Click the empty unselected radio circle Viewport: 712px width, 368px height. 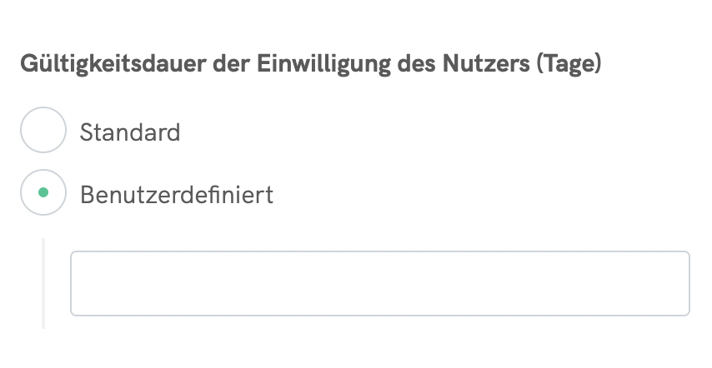pos(43,131)
